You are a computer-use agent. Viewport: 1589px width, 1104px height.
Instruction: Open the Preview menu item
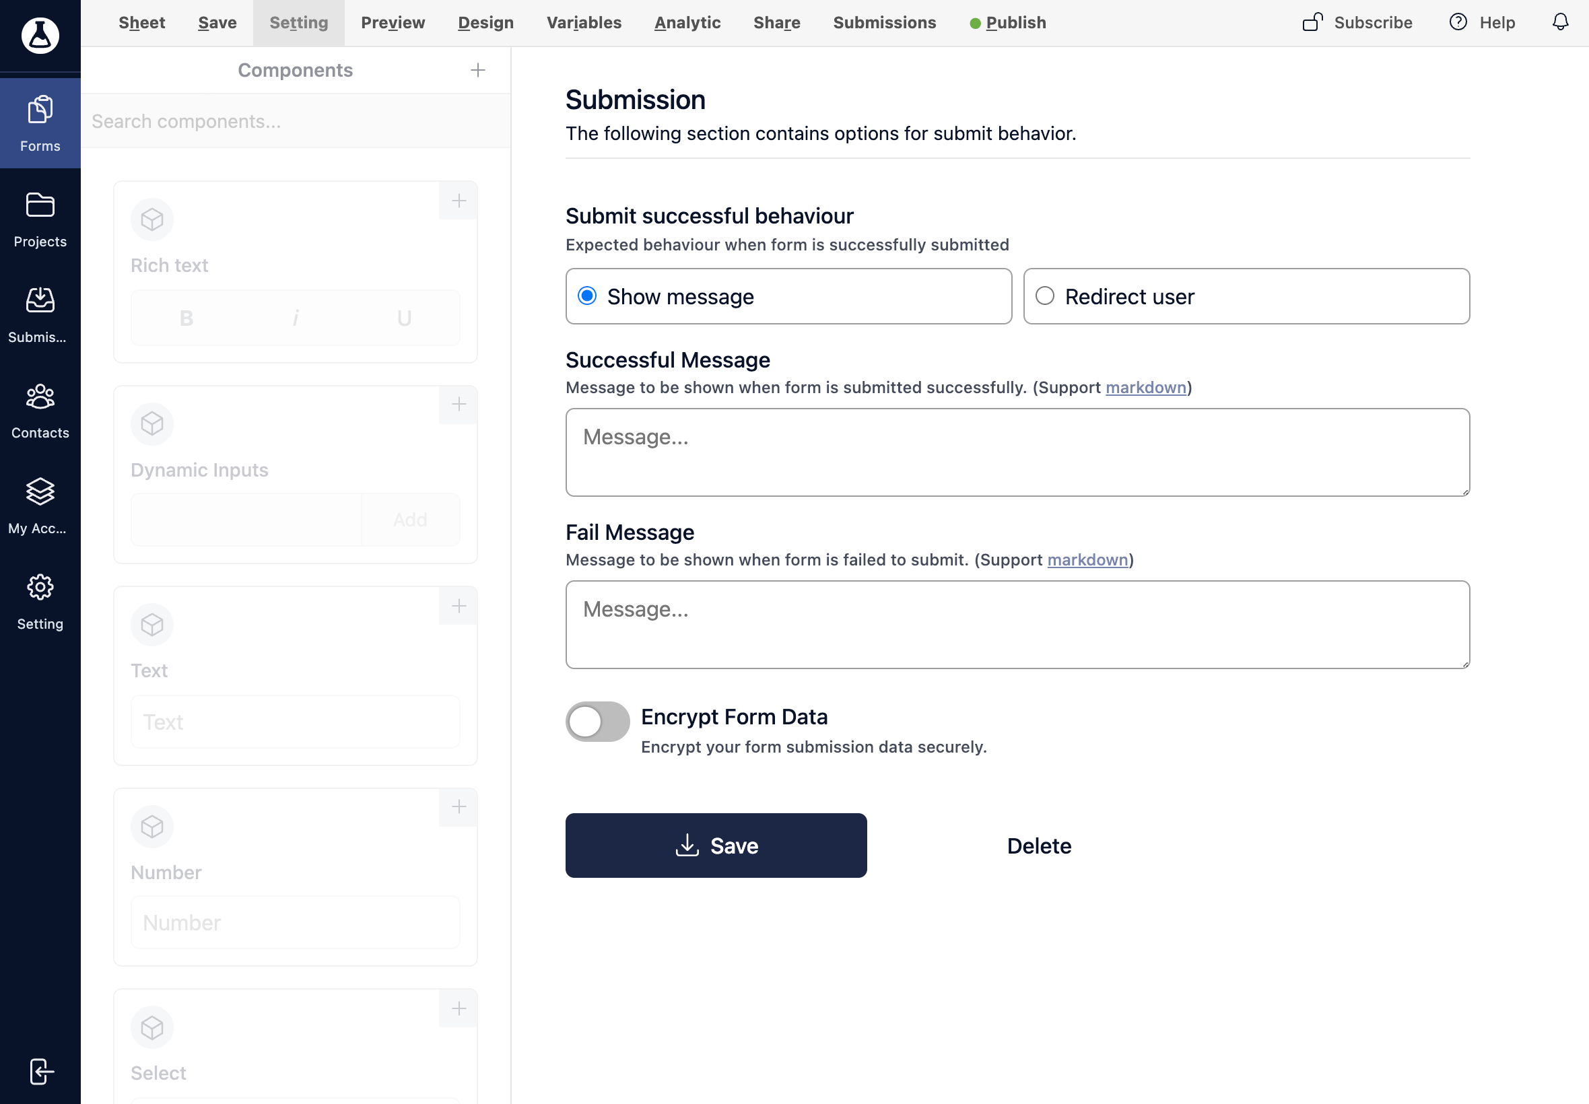393,23
